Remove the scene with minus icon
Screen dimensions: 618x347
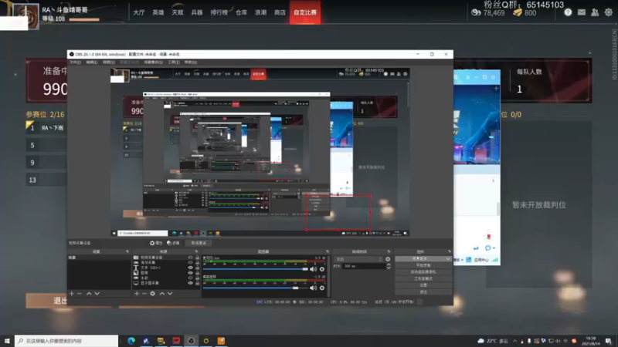pyautogui.click(x=80, y=294)
